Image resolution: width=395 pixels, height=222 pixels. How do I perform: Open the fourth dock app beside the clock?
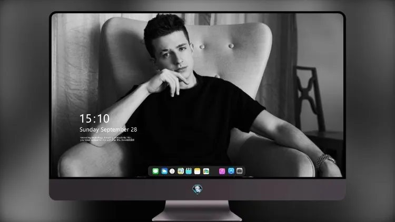pyautogui.click(x=181, y=171)
